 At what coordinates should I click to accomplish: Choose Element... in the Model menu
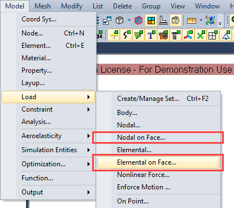(x=49, y=46)
